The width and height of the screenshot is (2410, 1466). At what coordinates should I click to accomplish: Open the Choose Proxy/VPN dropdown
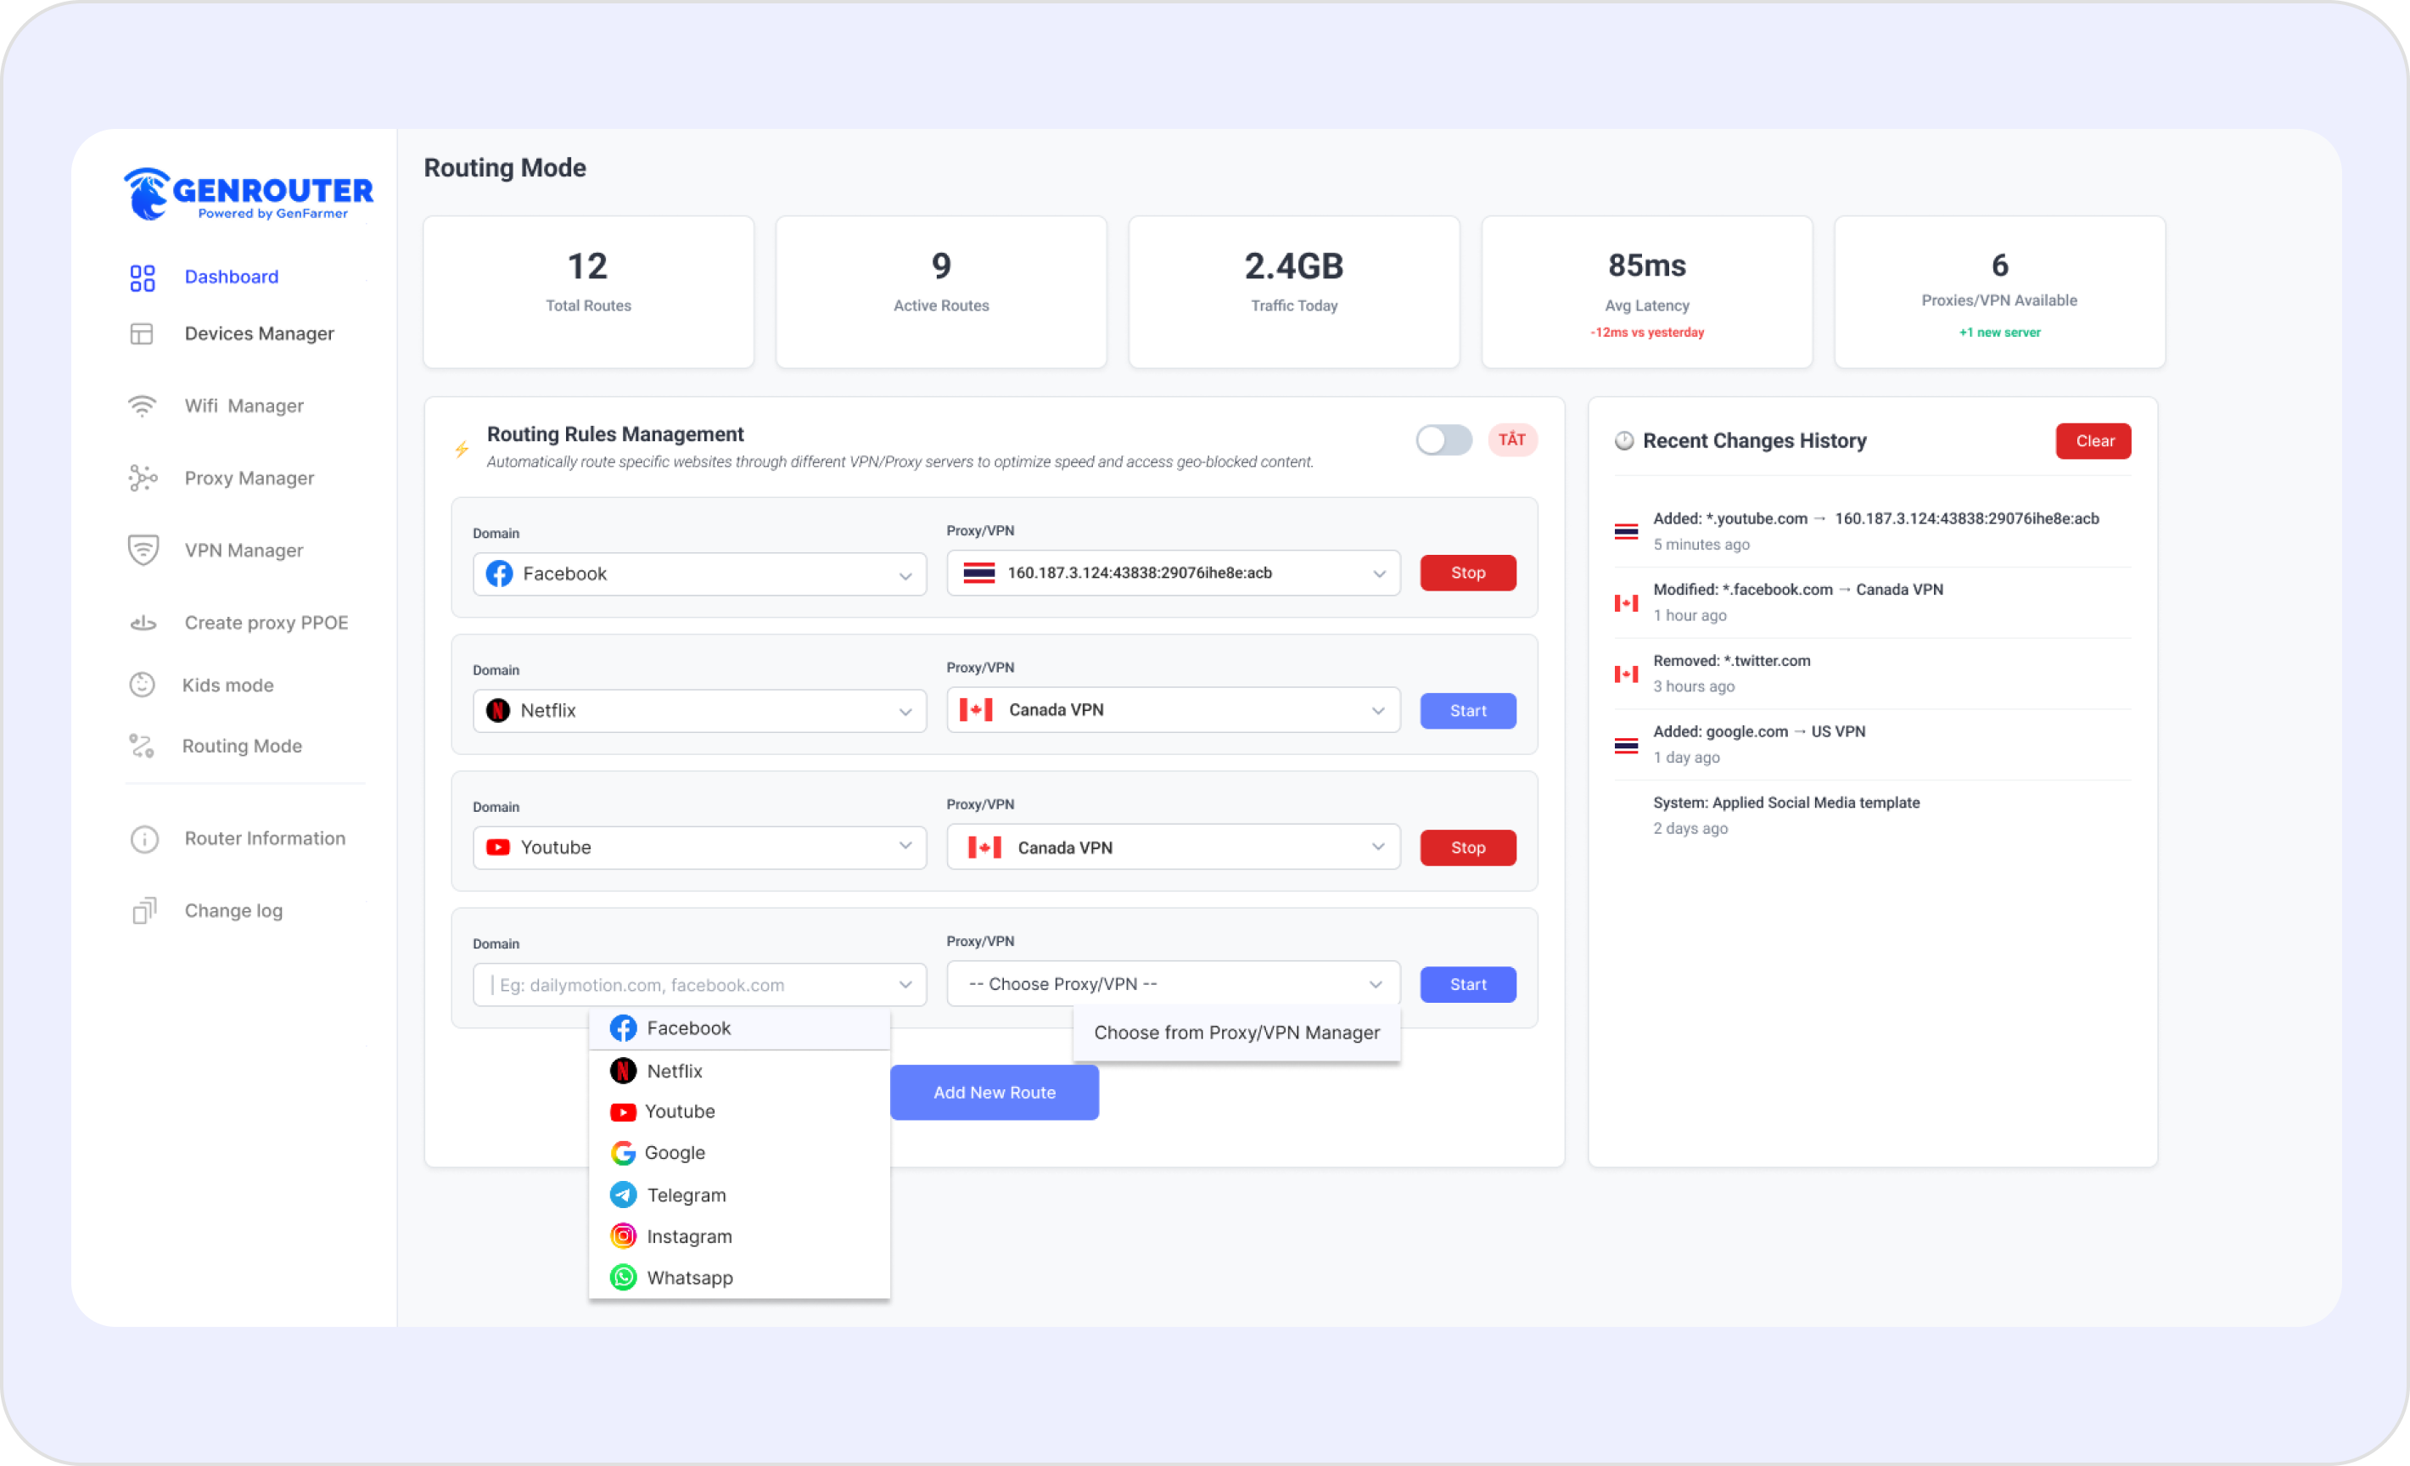[1171, 984]
